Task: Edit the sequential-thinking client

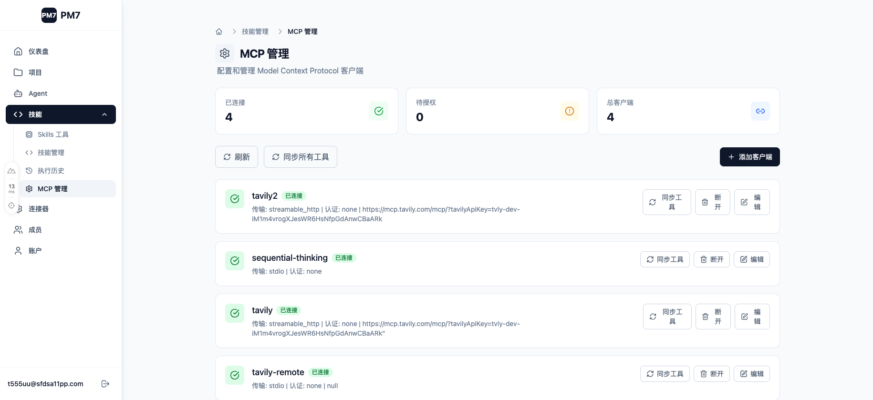Action: (752, 259)
